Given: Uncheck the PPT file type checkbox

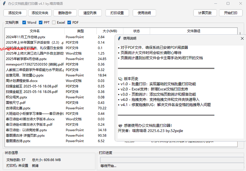Looking at the screenshot, I should [x=41, y=23].
